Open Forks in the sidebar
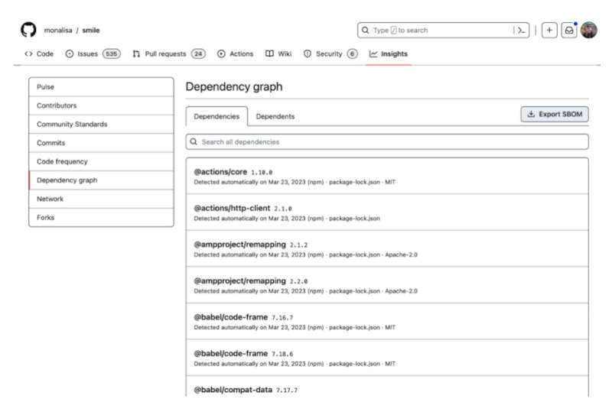 [101, 217]
